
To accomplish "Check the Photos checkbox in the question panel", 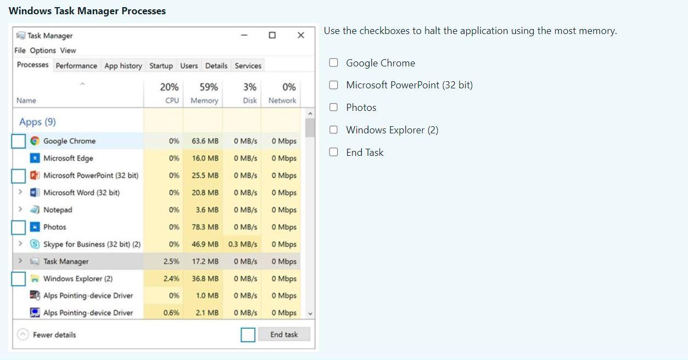I will pyautogui.click(x=333, y=107).
